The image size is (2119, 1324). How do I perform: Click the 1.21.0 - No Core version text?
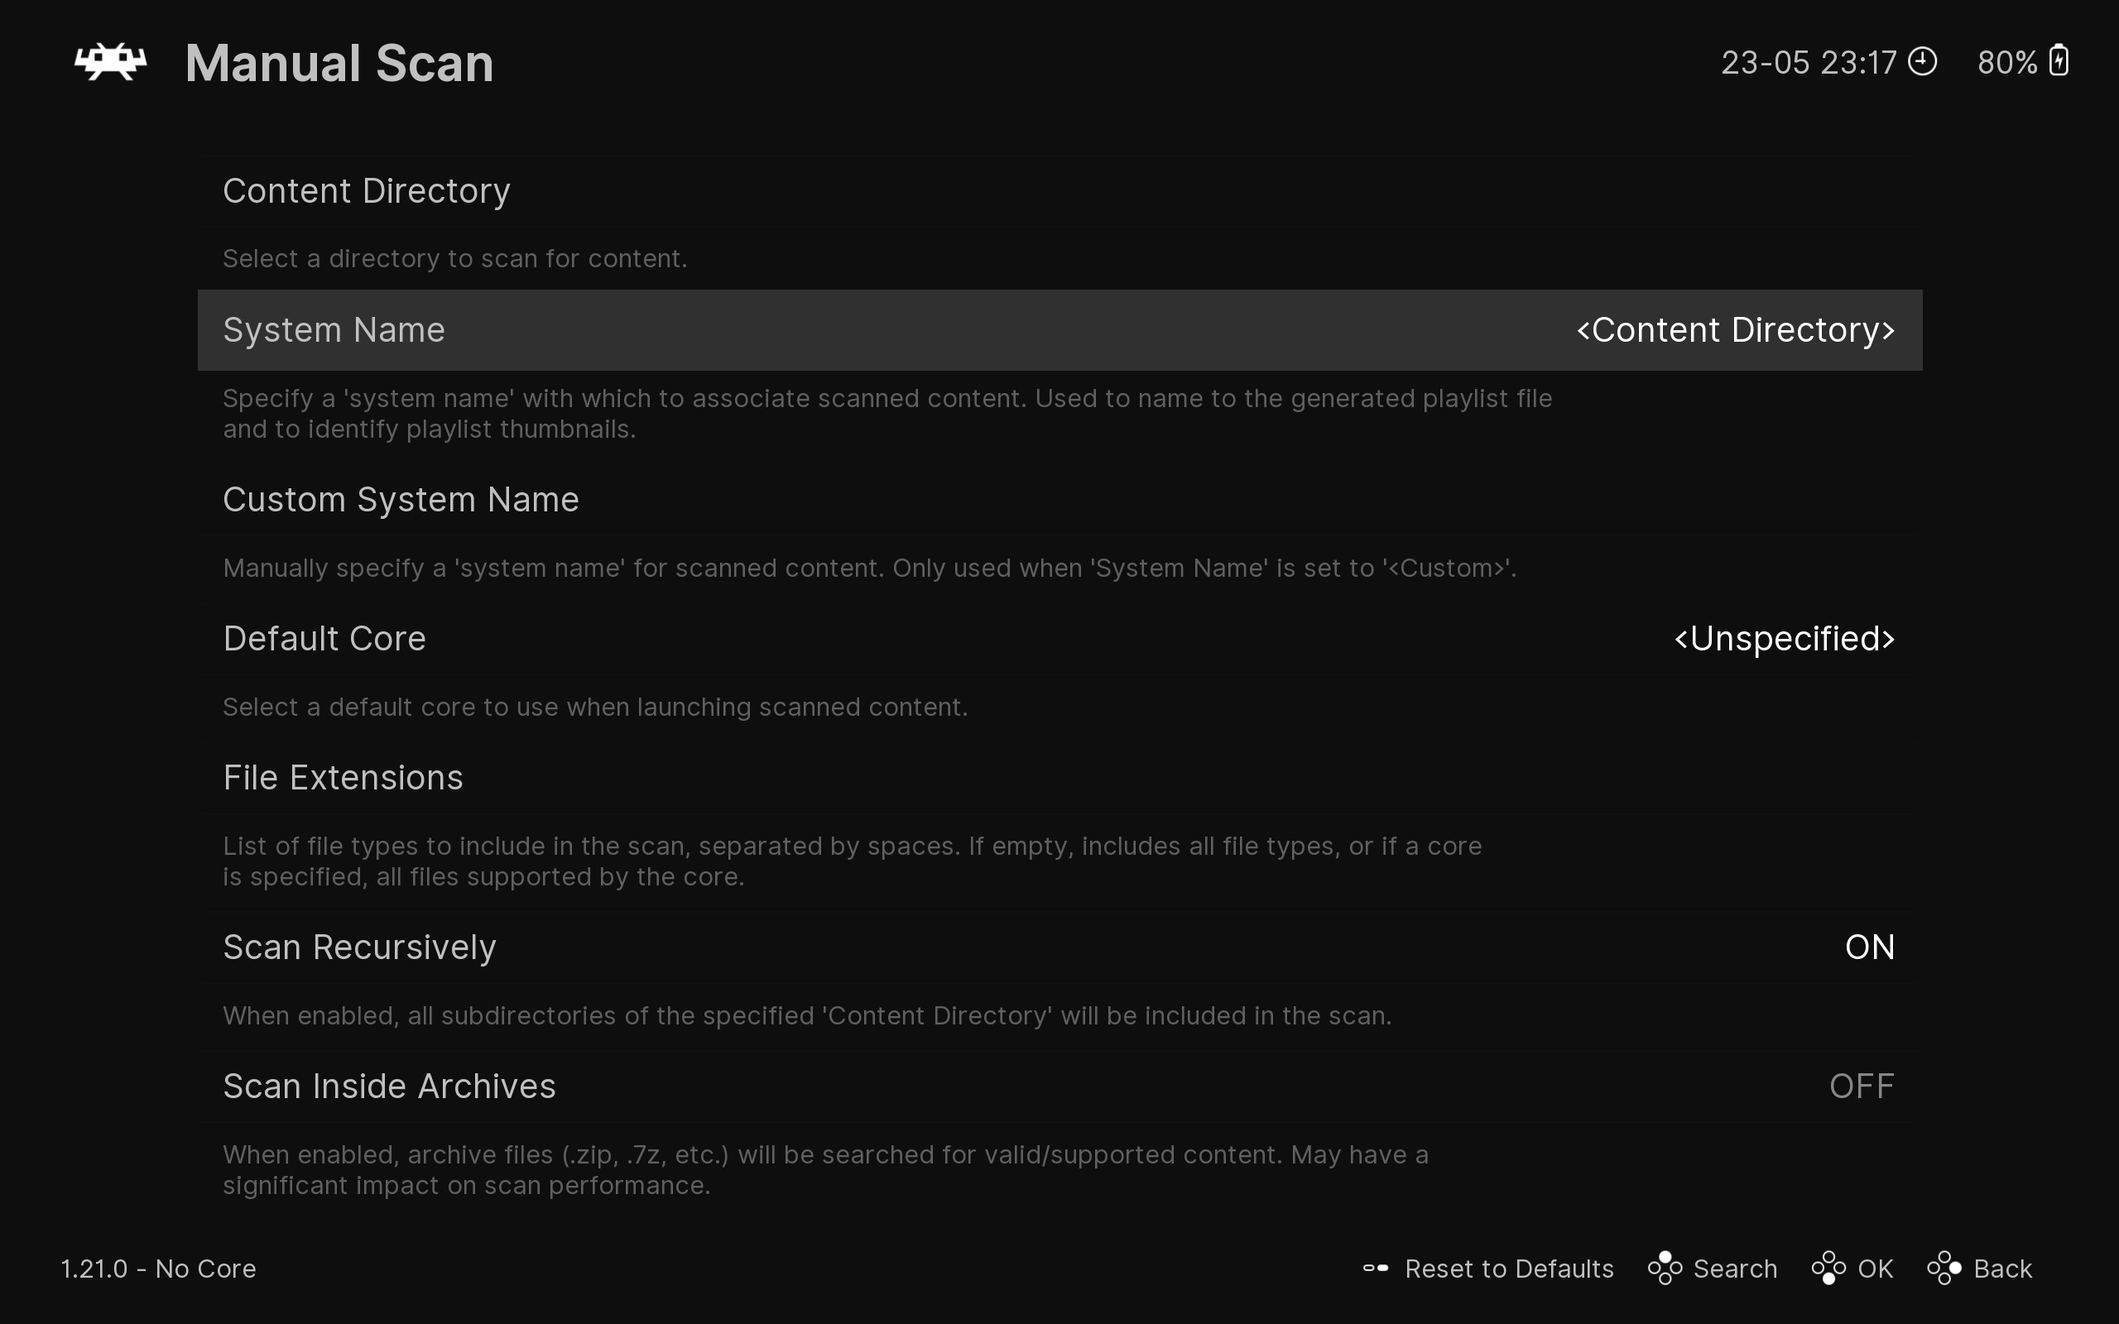click(158, 1268)
